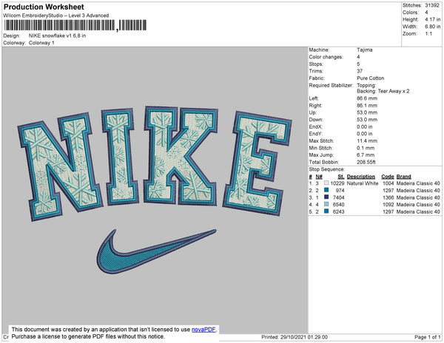
Task: Click 'Purchase a license' notice line
Action: [88, 336]
